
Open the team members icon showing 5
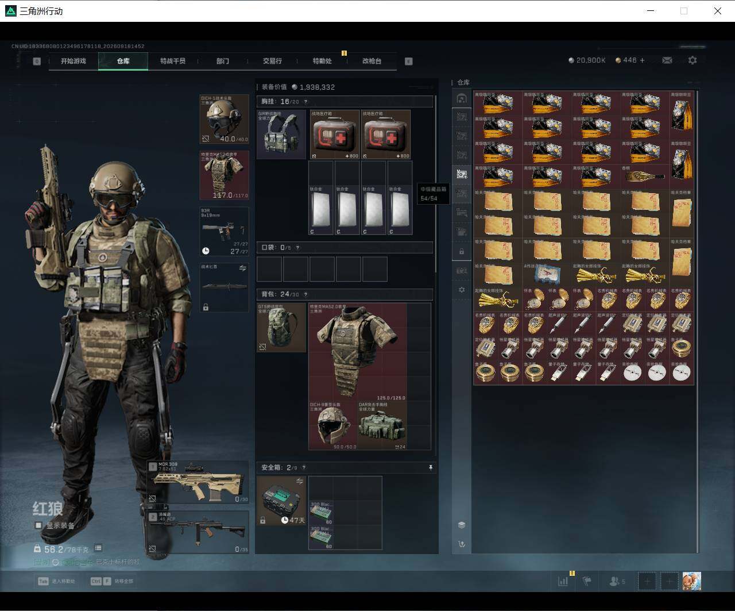click(x=617, y=581)
